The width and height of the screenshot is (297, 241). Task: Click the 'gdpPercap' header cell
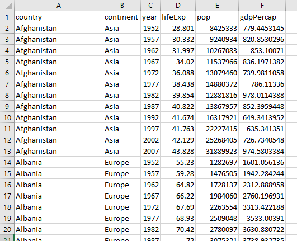[x=262, y=17]
